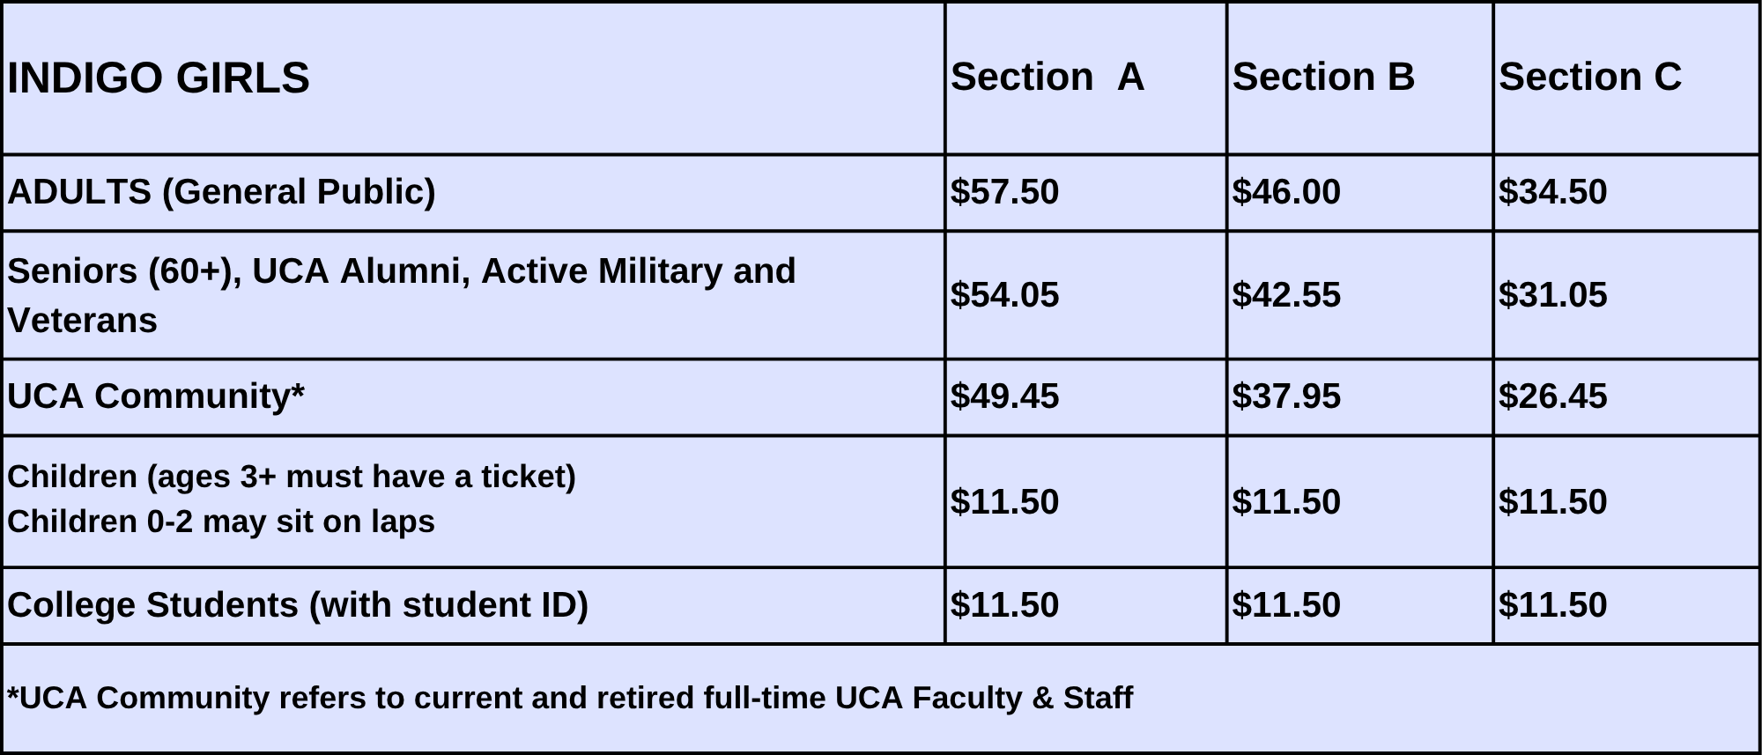This screenshot has width=1762, height=755.
Task: Select the Section B column header
Action: (x=1323, y=77)
